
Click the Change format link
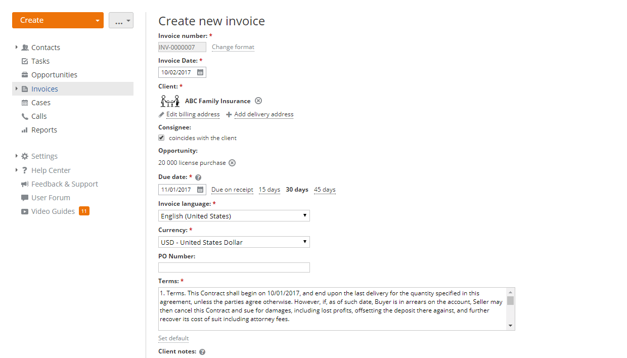[x=233, y=47]
